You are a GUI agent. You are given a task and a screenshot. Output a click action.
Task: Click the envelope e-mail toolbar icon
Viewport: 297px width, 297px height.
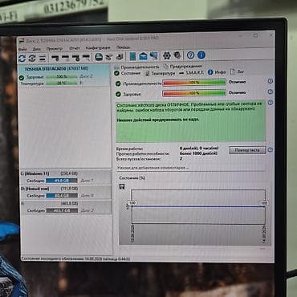143,56
